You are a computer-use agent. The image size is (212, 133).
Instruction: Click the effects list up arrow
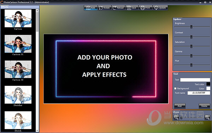point(37,11)
